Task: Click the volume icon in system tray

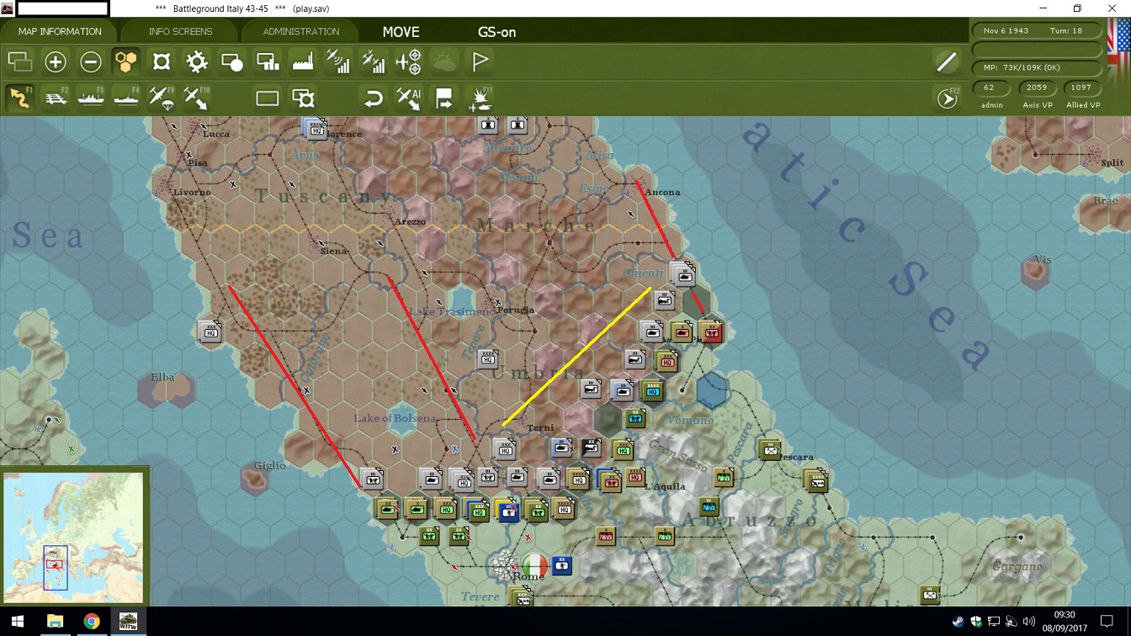Action: click(x=1028, y=622)
